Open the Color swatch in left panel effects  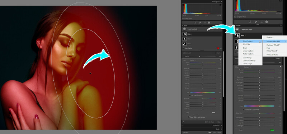click(x=213, y=113)
